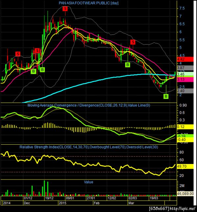Image resolution: width=197 pixels, height=212 pixels.
Task: Click the 0.90 MACD axis label
Action: click(x=183, y=105)
